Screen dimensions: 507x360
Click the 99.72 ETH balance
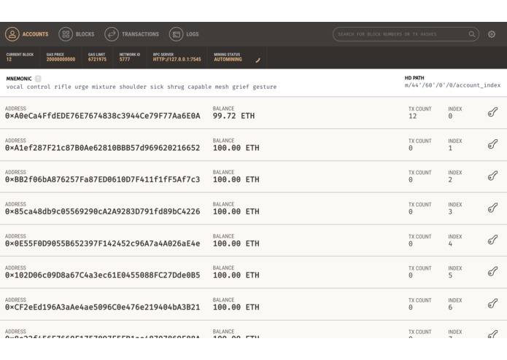tap(233, 116)
